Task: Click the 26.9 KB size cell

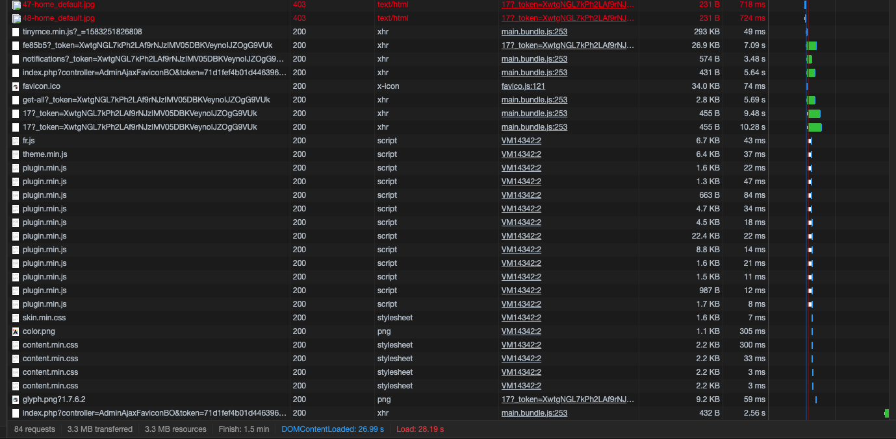Action: [x=706, y=45]
